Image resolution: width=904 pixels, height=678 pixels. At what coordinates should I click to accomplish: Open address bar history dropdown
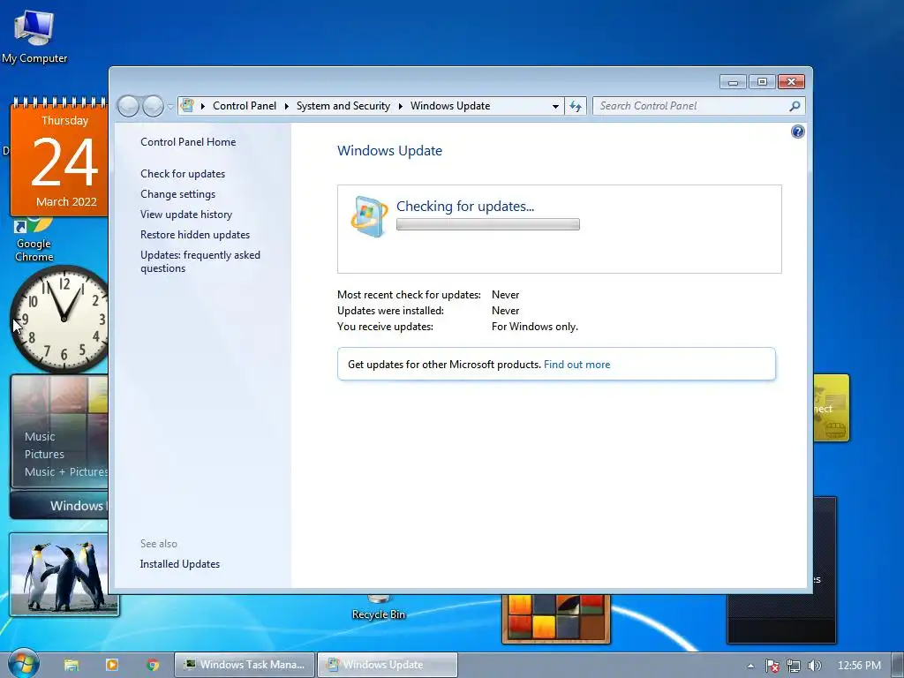[x=555, y=106]
